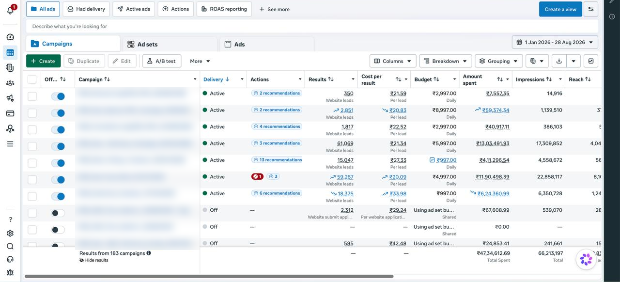Turn off campaign with 1,817 results
620x282 pixels.
click(58, 130)
